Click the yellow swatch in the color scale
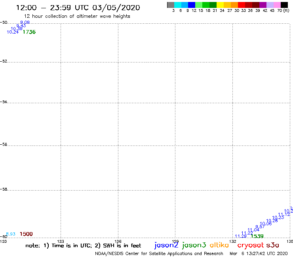293x257 pixels. click(x=220, y=5)
